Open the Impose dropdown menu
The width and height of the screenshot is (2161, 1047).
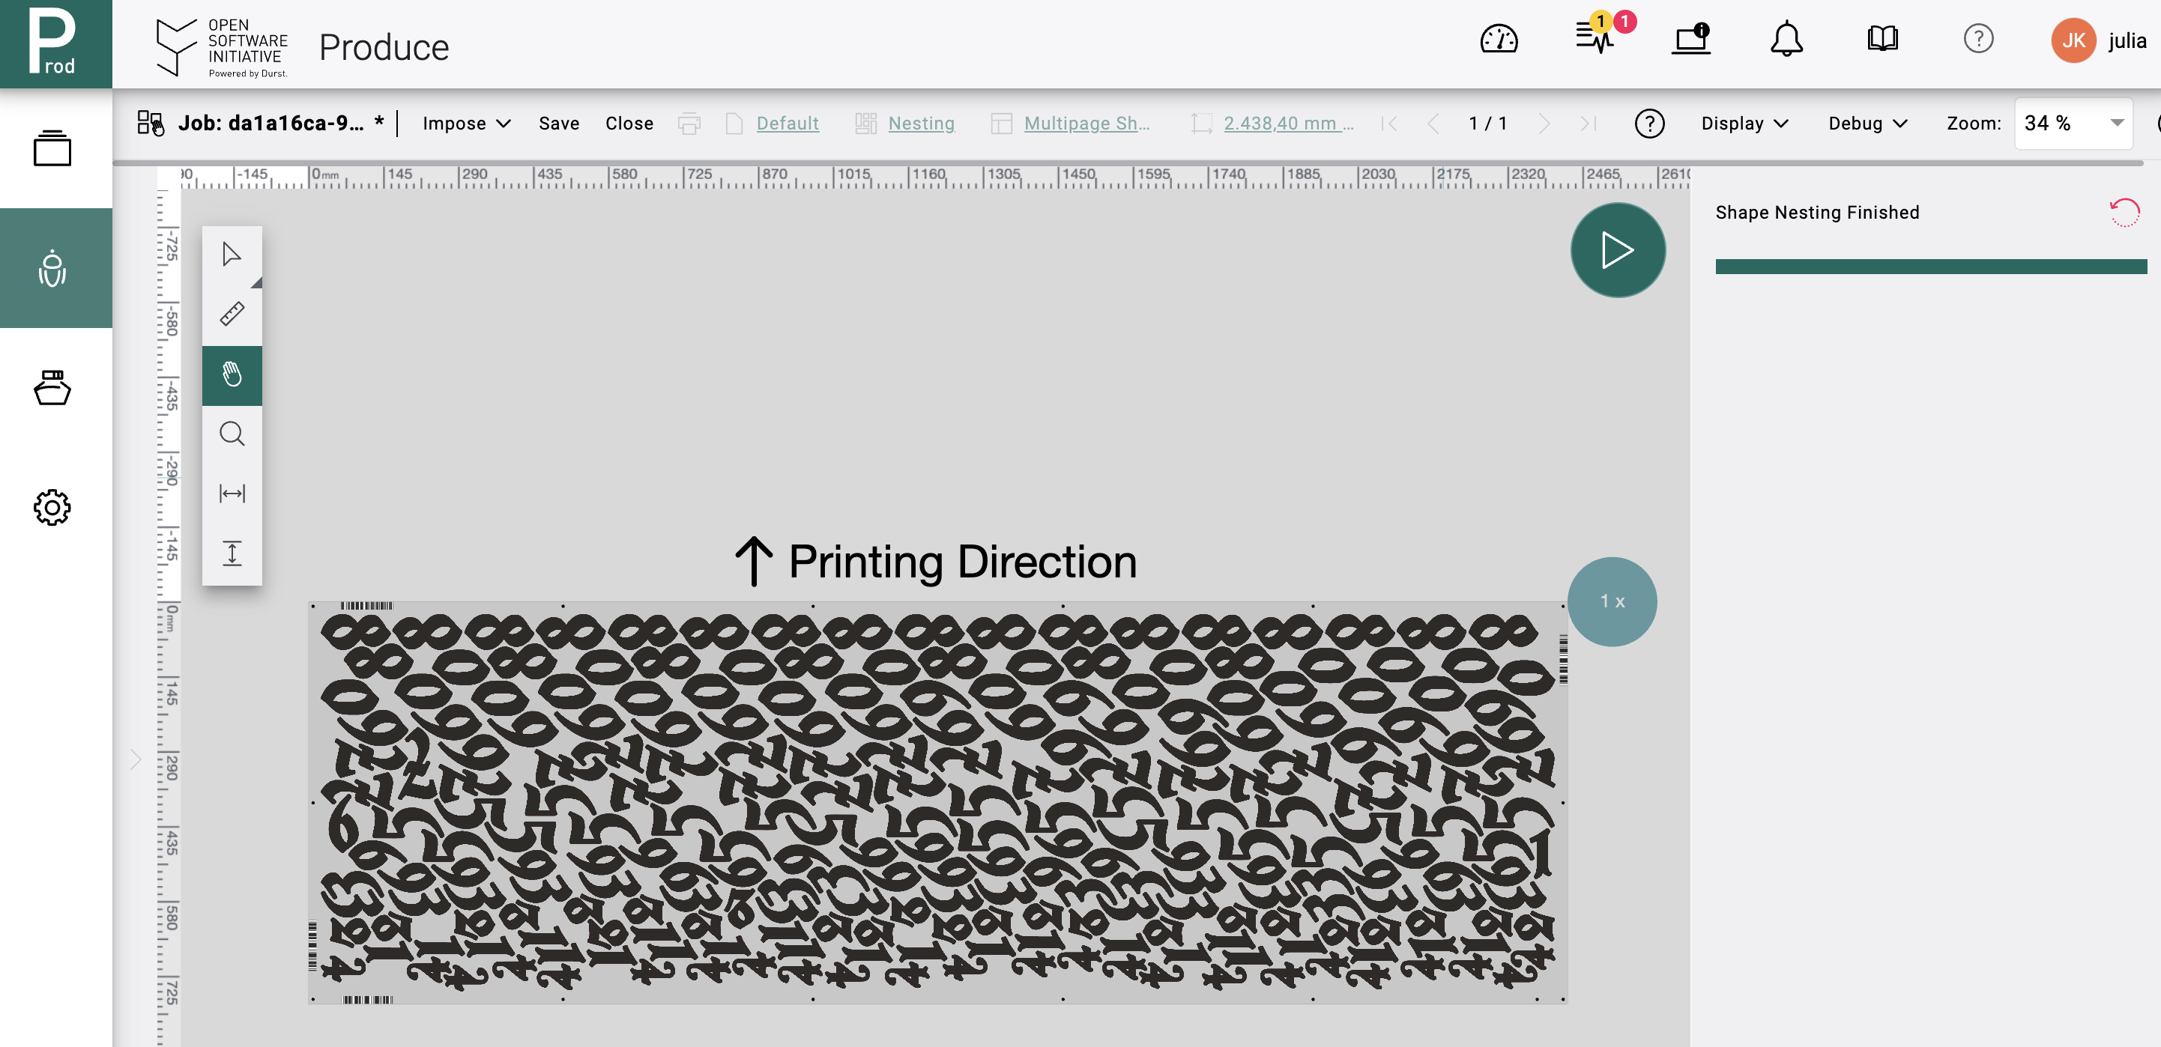[x=466, y=124]
